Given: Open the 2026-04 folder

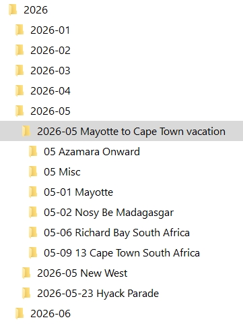Looking at the screenshot, I should pos(50,91).
